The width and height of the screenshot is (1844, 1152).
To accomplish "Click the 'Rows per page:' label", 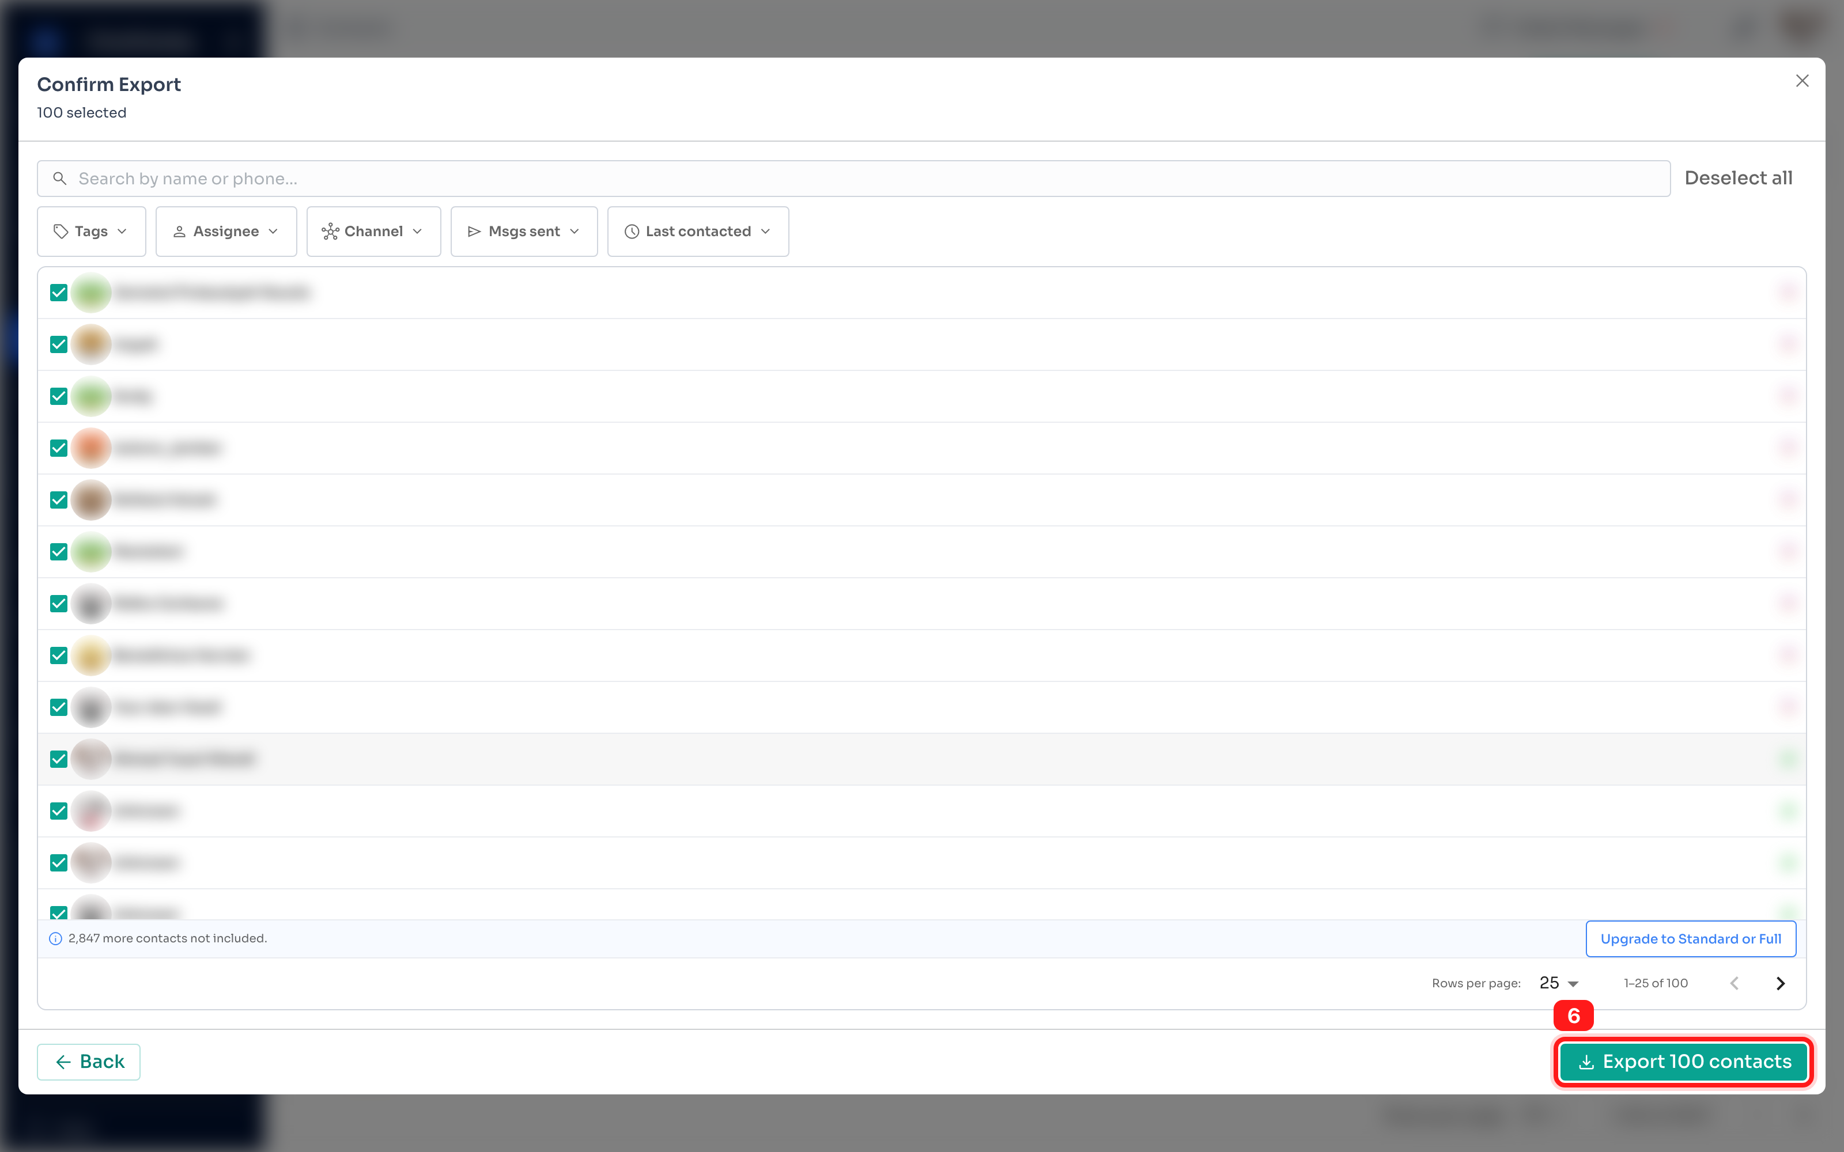I will tap(1476, 983).
